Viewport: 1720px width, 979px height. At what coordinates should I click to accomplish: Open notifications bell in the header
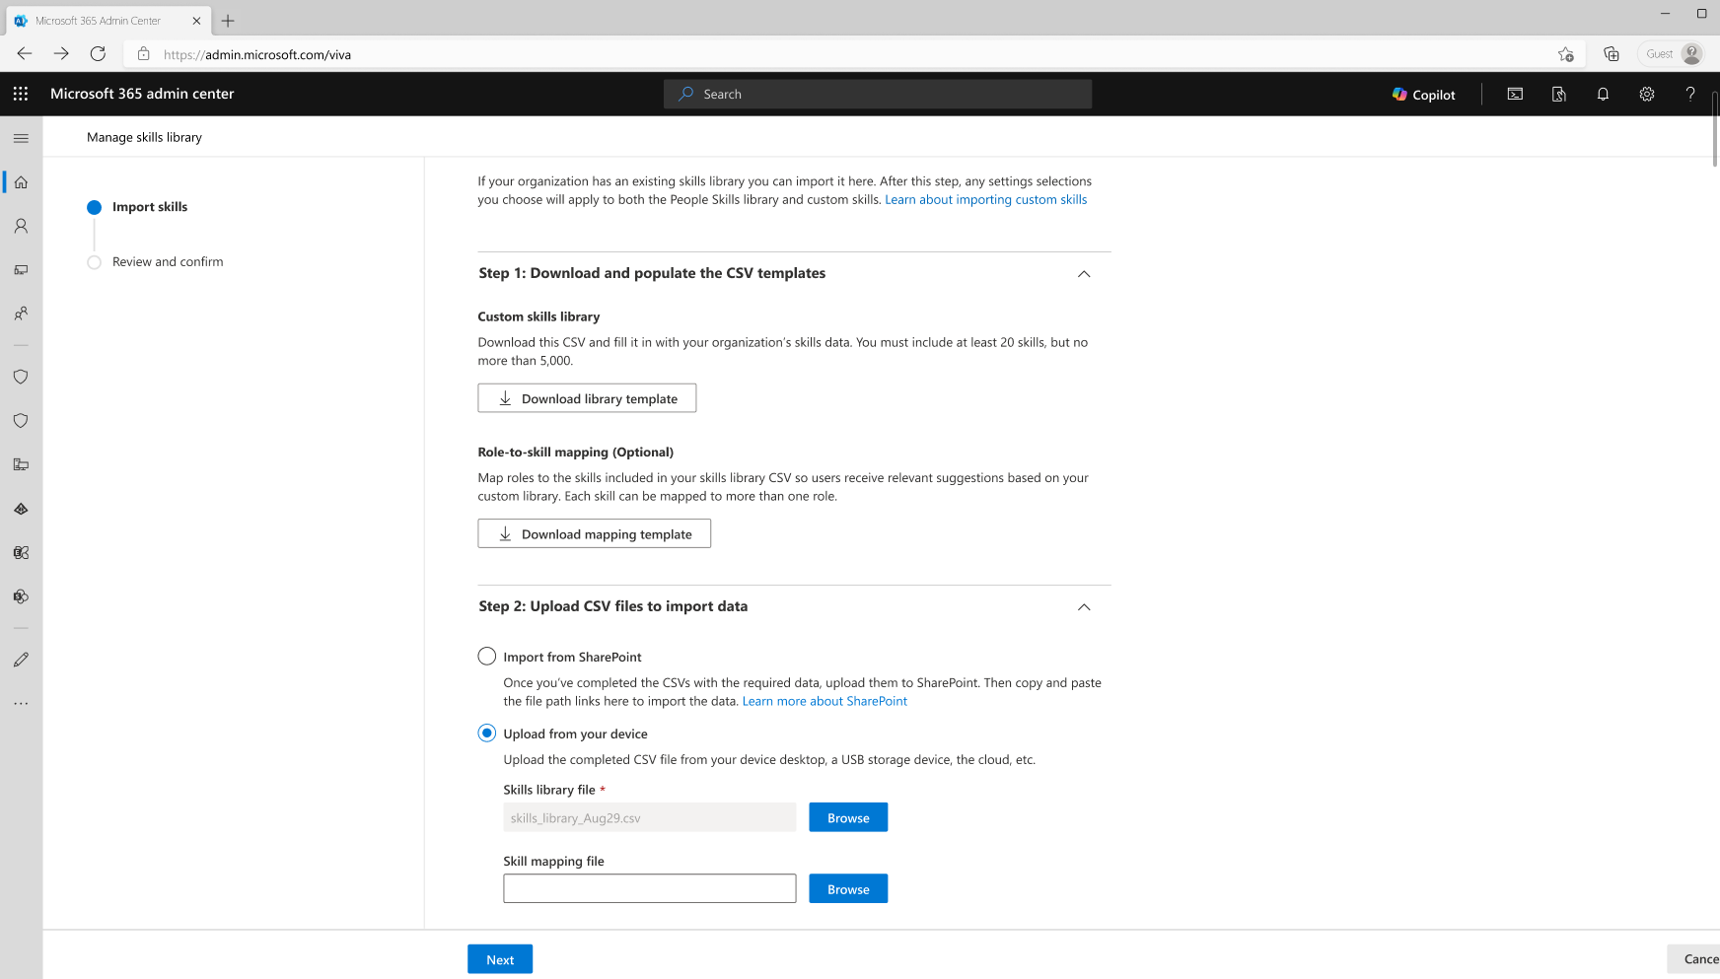tap(1603, 95)
